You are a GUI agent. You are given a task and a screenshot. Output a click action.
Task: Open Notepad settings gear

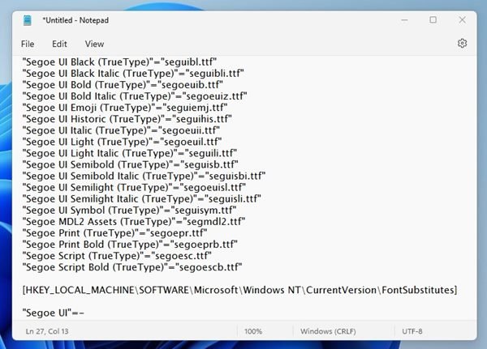click(x=462, y=44)
